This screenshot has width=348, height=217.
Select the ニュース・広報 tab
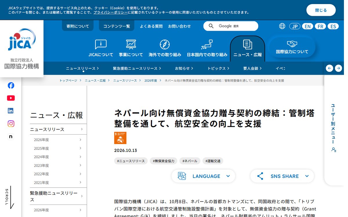(x=248, y=49)
